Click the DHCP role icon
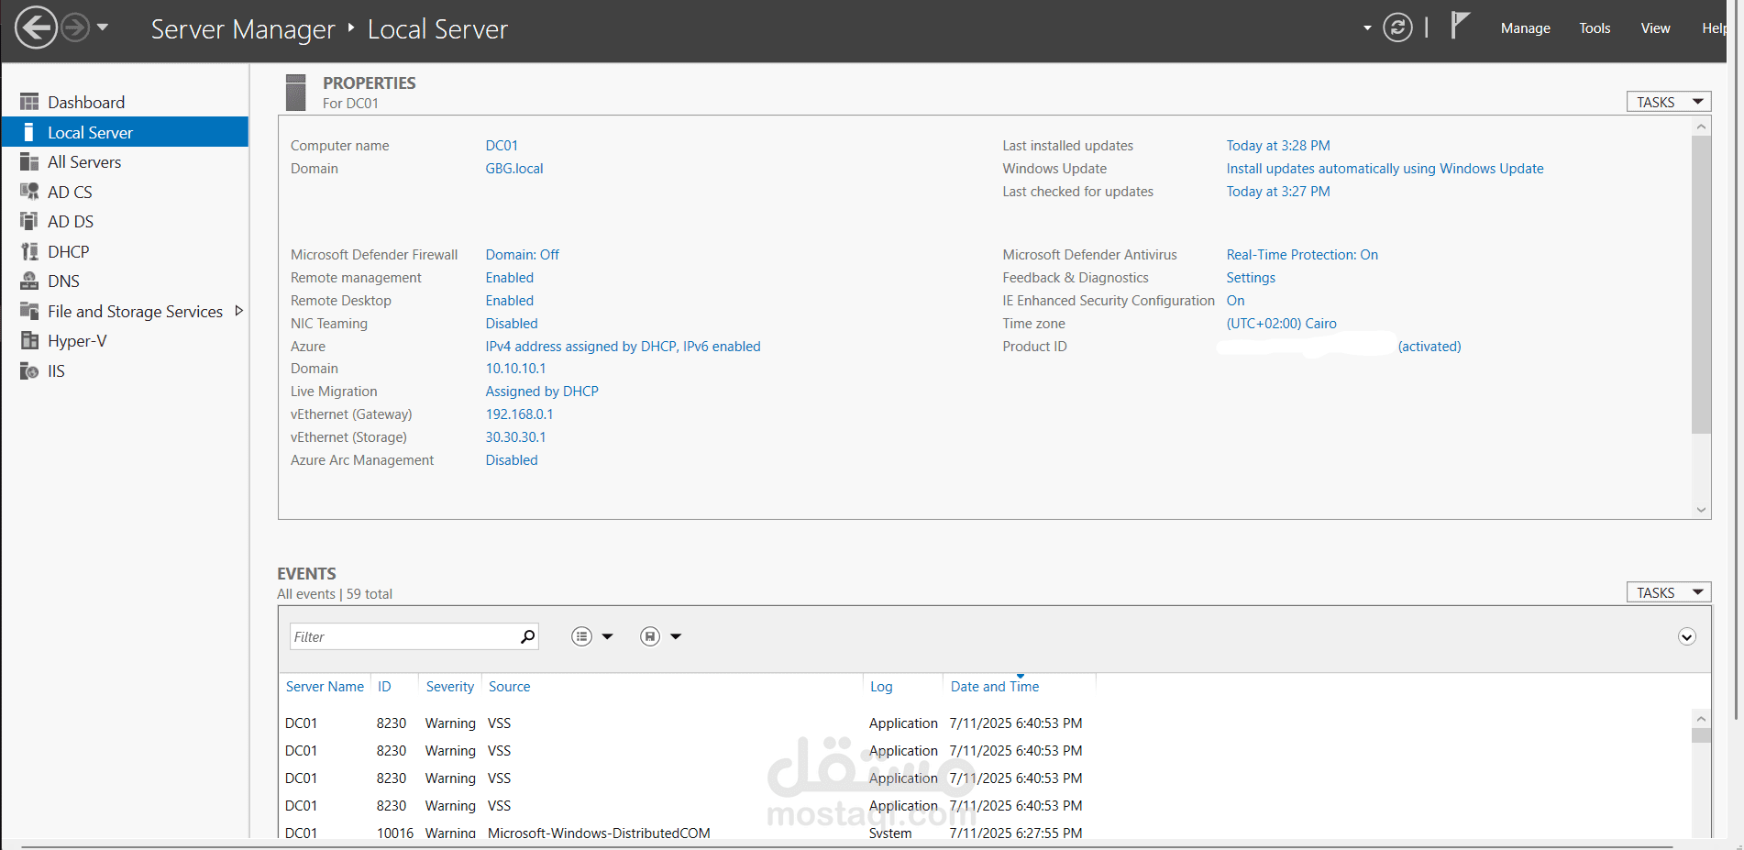Image resolution: width=1744 pixels, height=850 pixels. click(29, 251)
